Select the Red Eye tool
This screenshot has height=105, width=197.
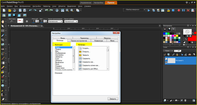tap(3, 49)
